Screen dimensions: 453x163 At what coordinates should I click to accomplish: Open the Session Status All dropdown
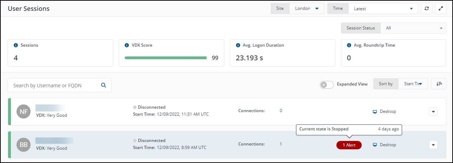click(x=413, y=28)
